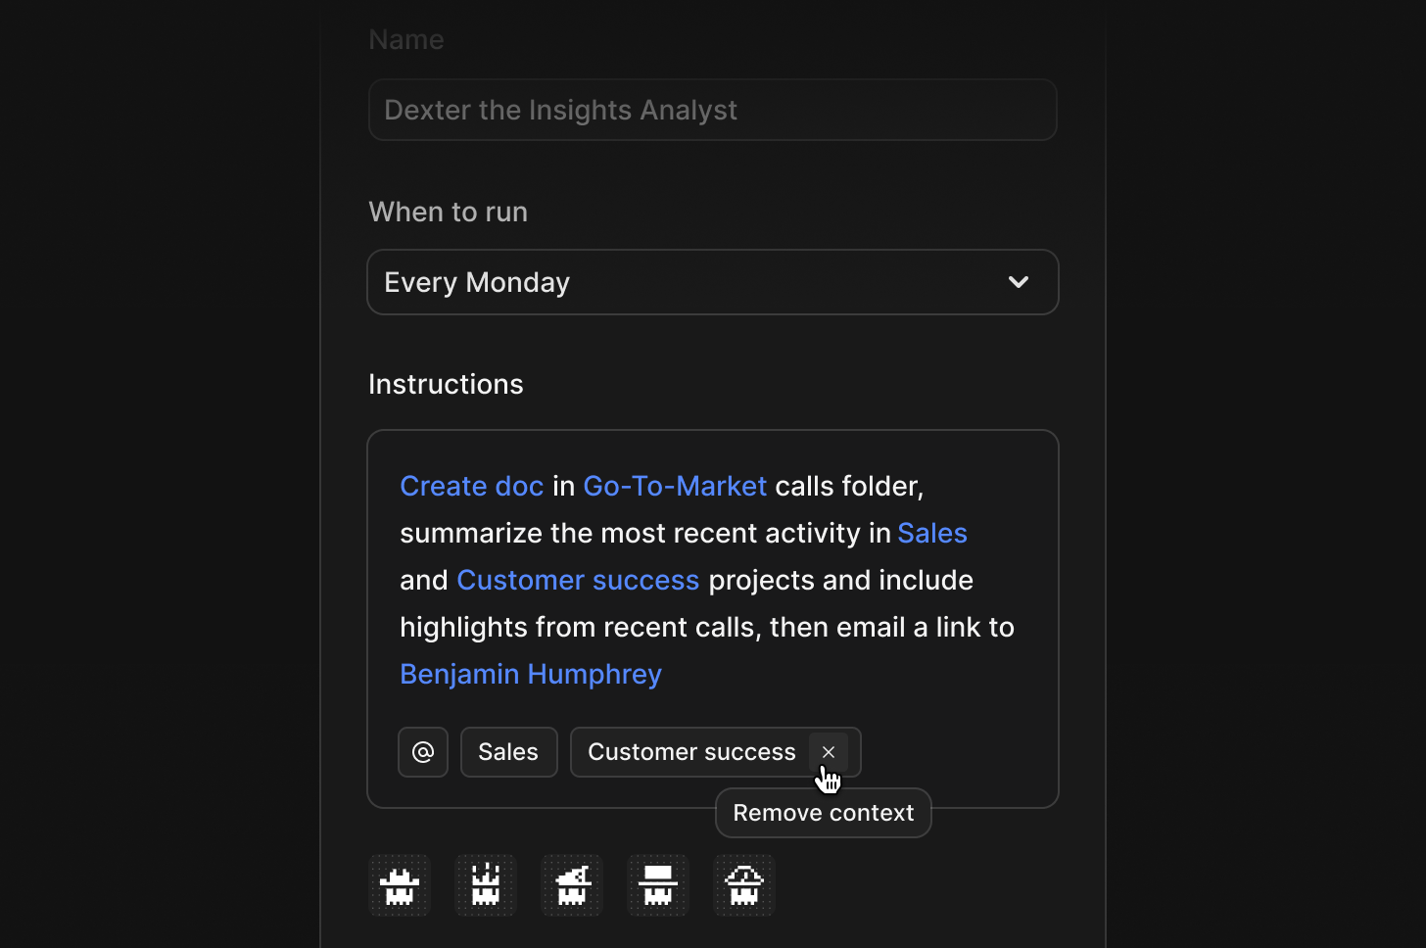The image size is (1426, 948).
Task: Open the Create doc link
Action: pos(471,485)
